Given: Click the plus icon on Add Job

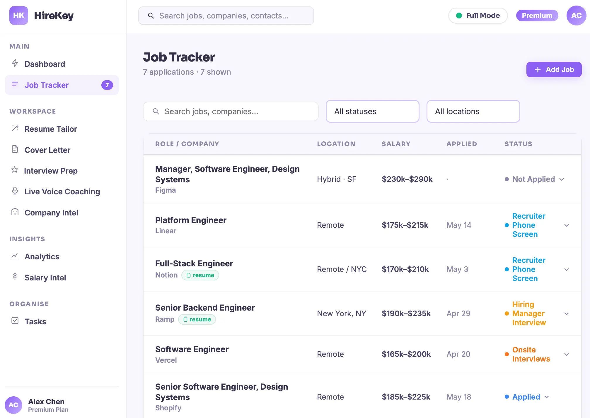Looking at the screenshot, I should coord(538,70).
